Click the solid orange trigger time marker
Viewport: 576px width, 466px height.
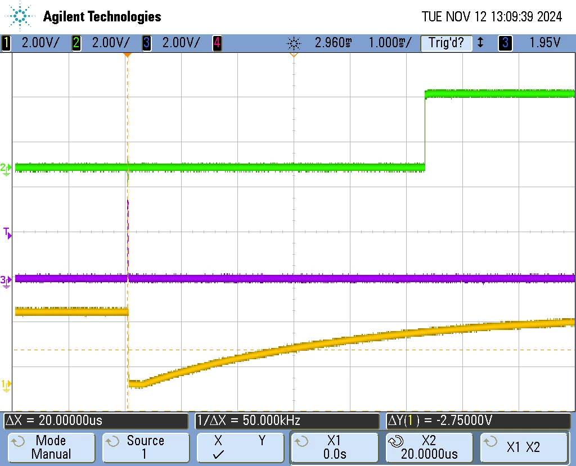pyautogui.click(x=128, y=55)
